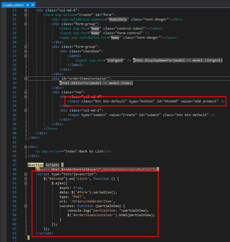Click class="text-danger" on line 15

tap(150, 19)
